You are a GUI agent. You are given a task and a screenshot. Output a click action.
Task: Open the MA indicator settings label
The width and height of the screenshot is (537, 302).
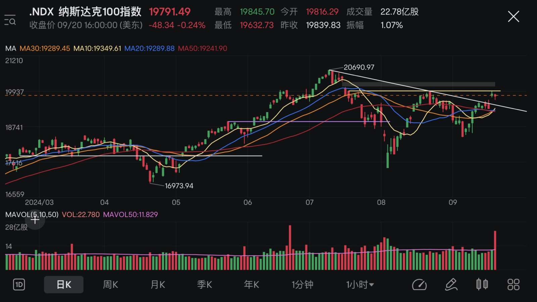click(11, 48)
